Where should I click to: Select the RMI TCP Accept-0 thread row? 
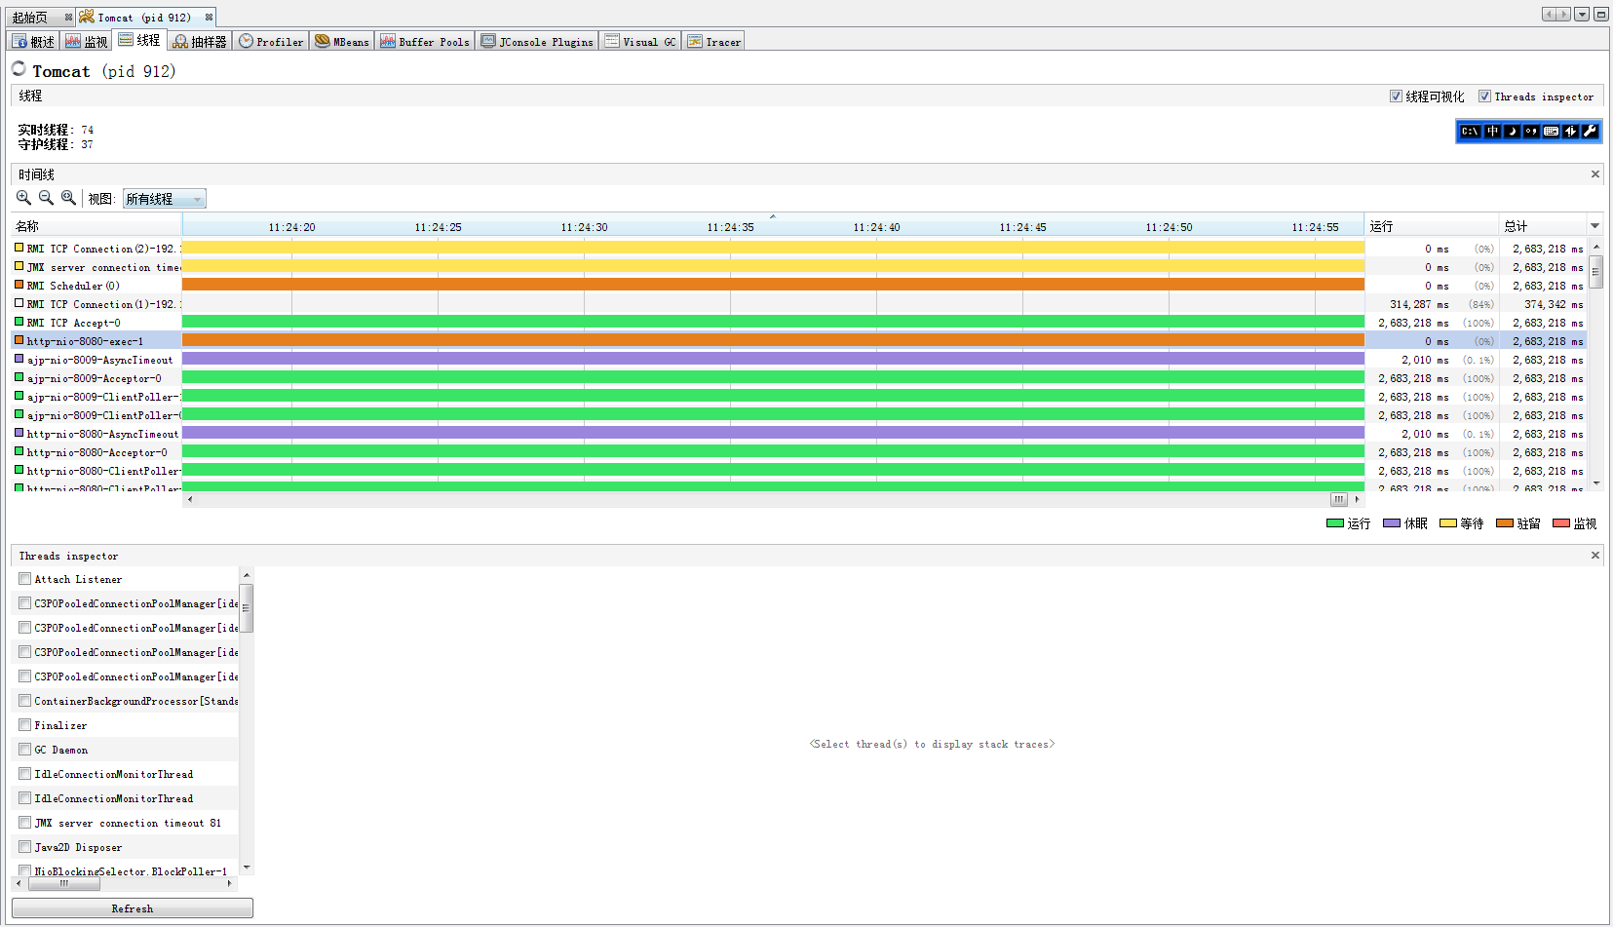(799, 322)
